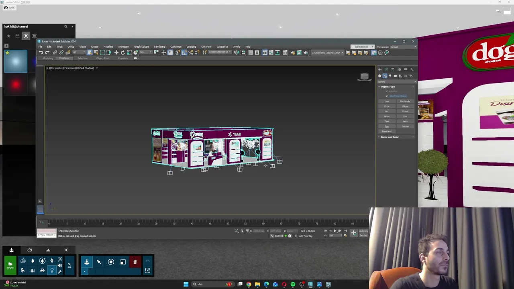Click the Undo icon in 3ds Max toolbar
This screenshot has width=514, height=289.
pos(41,53)
